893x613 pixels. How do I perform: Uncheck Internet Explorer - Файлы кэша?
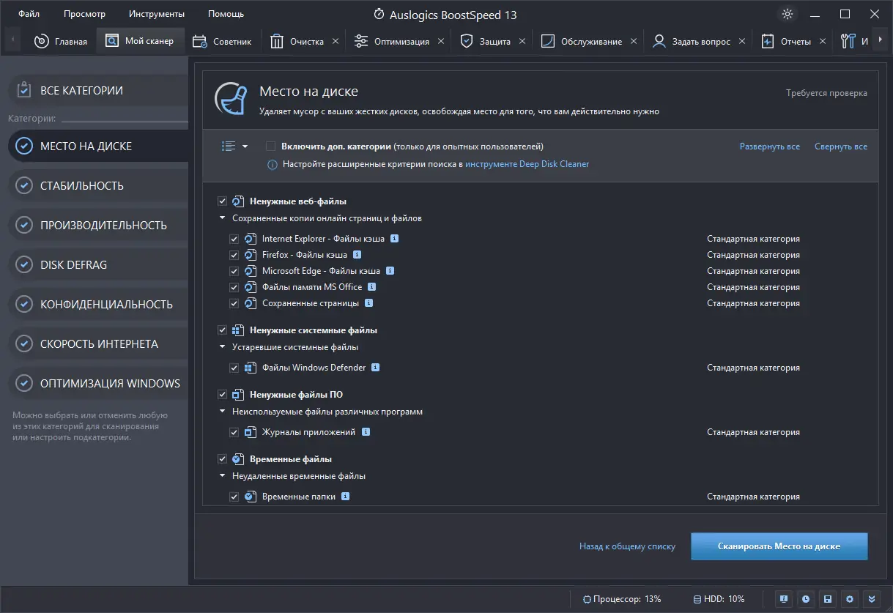pyautogui.click(x=234, y=239)
